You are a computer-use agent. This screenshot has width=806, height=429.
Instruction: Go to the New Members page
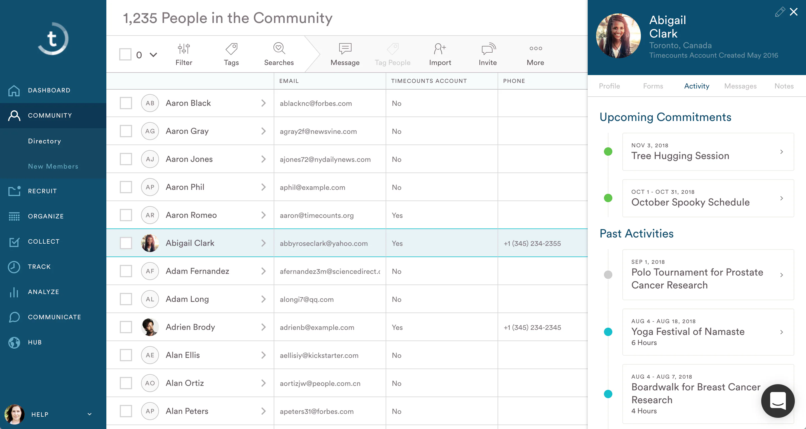click(x=53, y=166)
